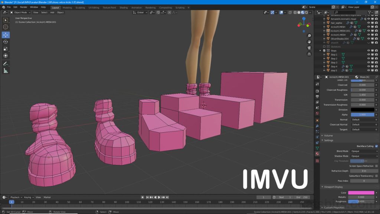Open Object Data Properties green triangle tab
Viewport: 380px width, 214px height.
317,147
